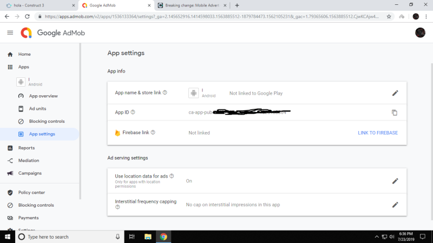Viewport: 433px width, 243px height.
Task: Edit Use location data for ads
Action: [395, 181]
